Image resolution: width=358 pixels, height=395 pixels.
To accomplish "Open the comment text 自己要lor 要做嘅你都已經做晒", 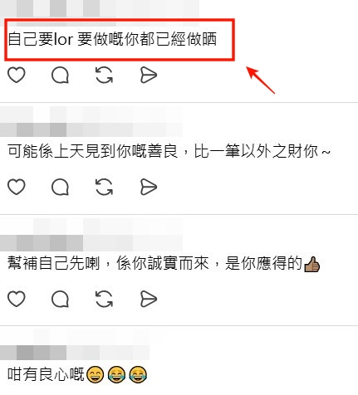I will click(x=112, y=39).
